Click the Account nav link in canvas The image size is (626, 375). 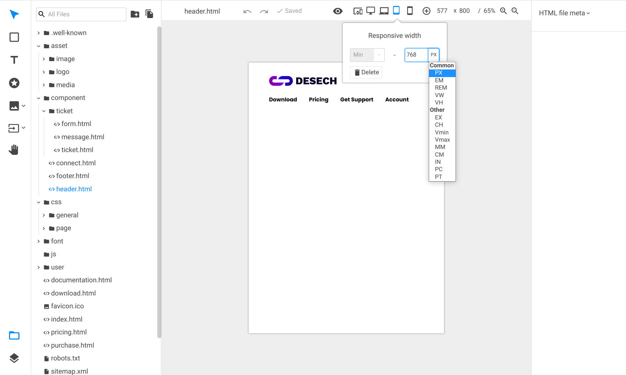tap(397, 100)
